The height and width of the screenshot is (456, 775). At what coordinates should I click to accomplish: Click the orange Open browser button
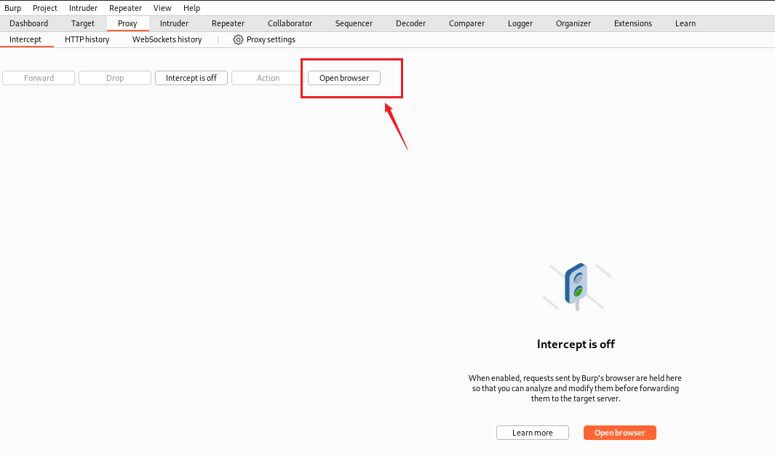coord(620,433)
